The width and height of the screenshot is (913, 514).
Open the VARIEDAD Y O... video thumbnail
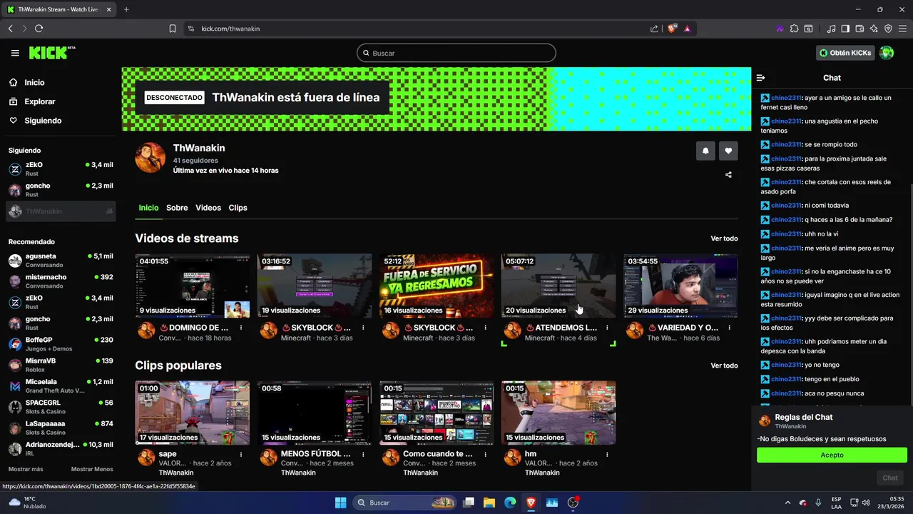(x=680, y=286)
